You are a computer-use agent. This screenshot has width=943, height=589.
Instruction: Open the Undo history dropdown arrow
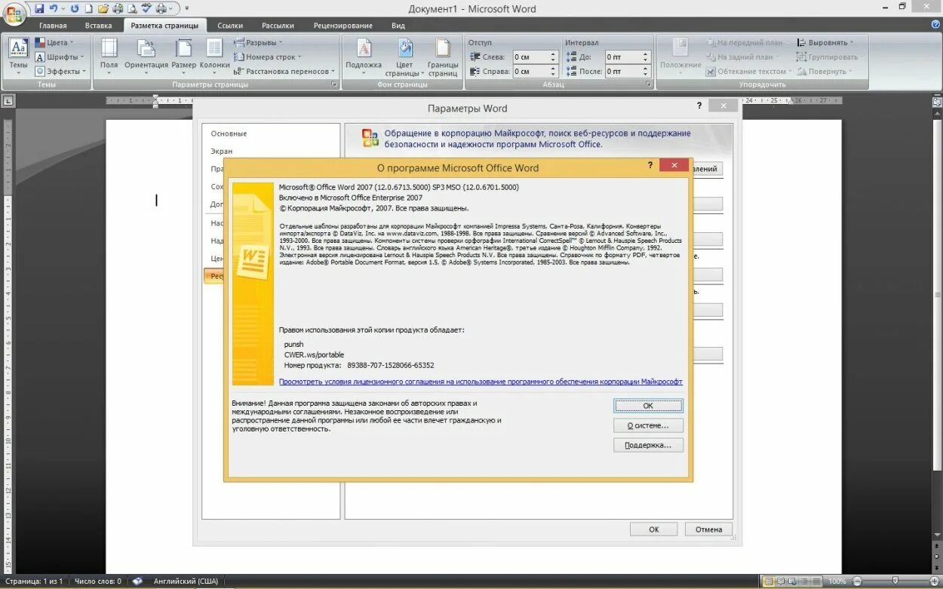coord(63,9)
